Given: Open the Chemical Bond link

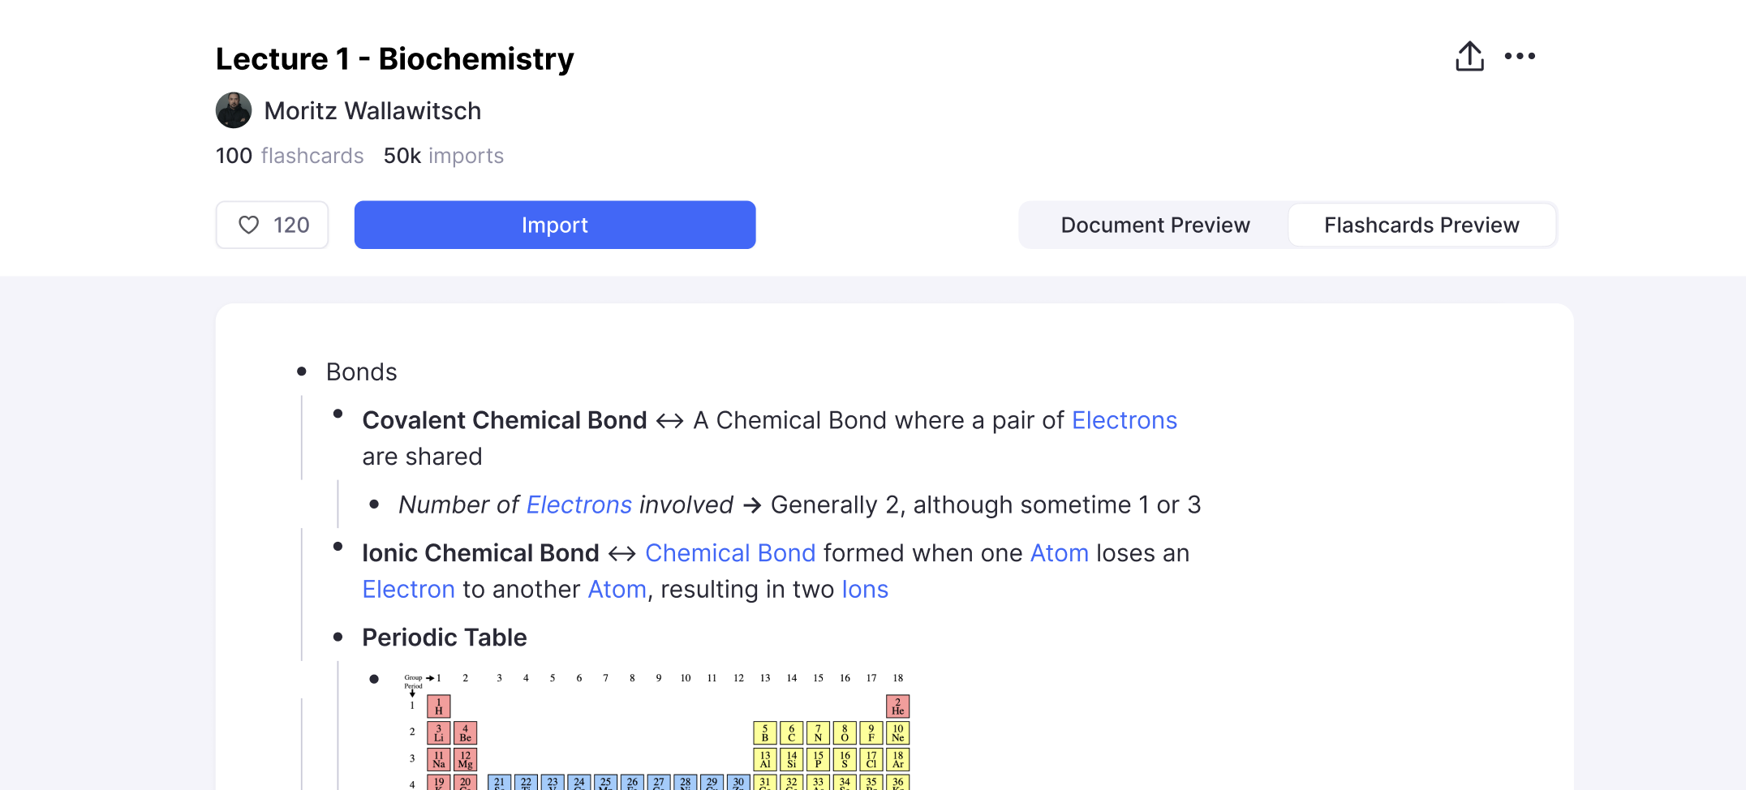Looking at the screenshot, I should [729, 553].
